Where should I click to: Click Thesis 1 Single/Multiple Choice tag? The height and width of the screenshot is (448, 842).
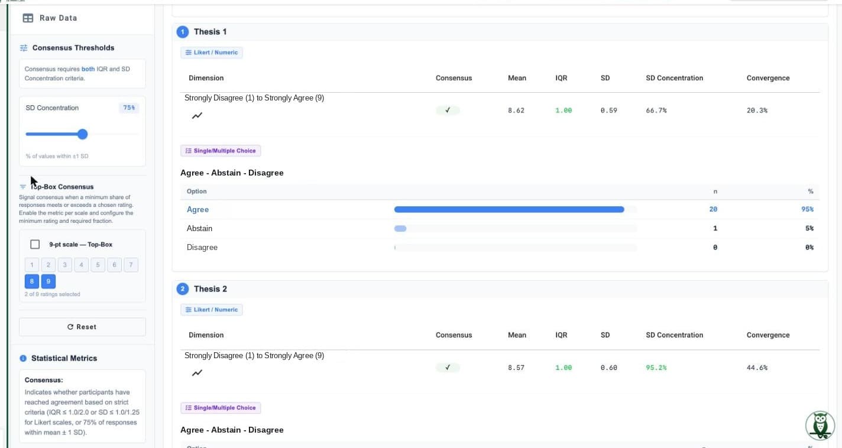point(221,151)
